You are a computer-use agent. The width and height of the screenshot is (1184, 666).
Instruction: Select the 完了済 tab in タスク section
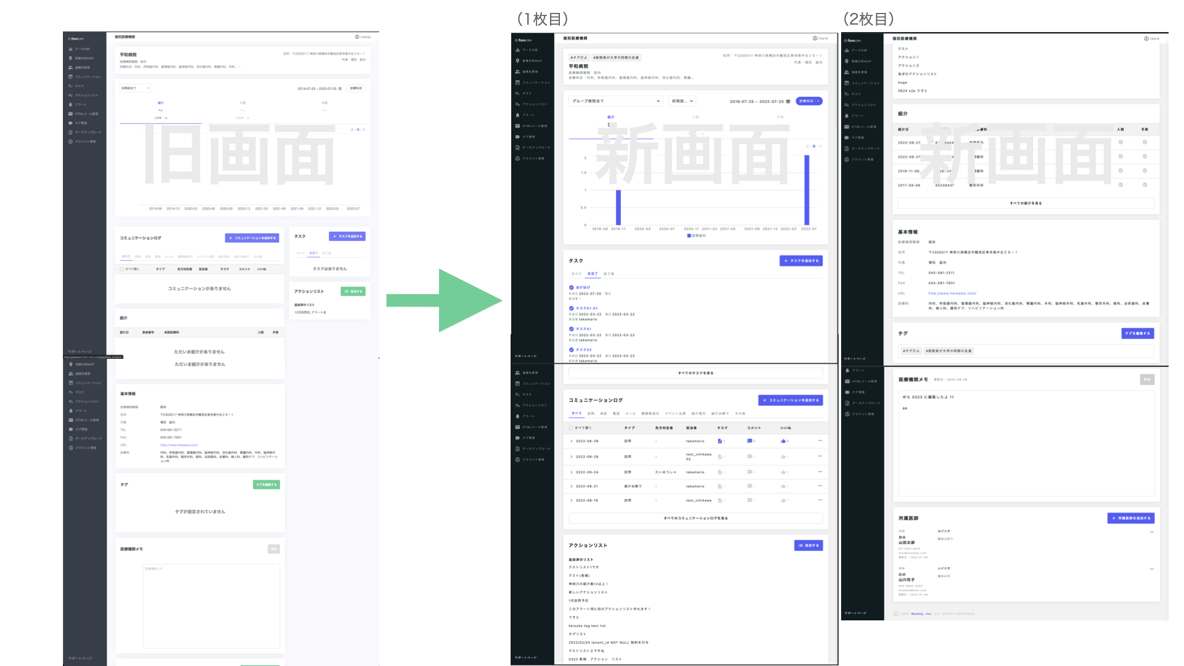(x=609, y=274)
